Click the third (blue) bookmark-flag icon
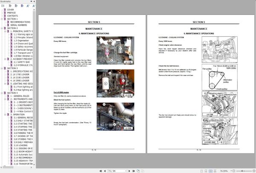 22,6
